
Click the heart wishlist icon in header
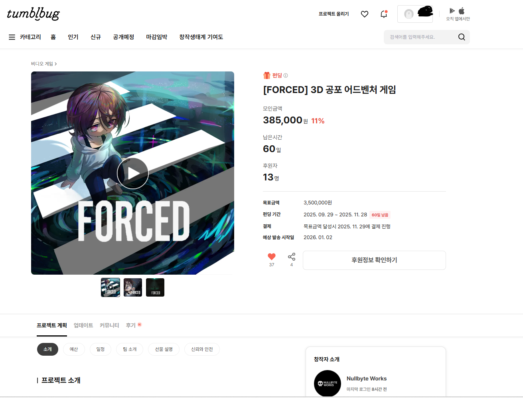(365, 14)
